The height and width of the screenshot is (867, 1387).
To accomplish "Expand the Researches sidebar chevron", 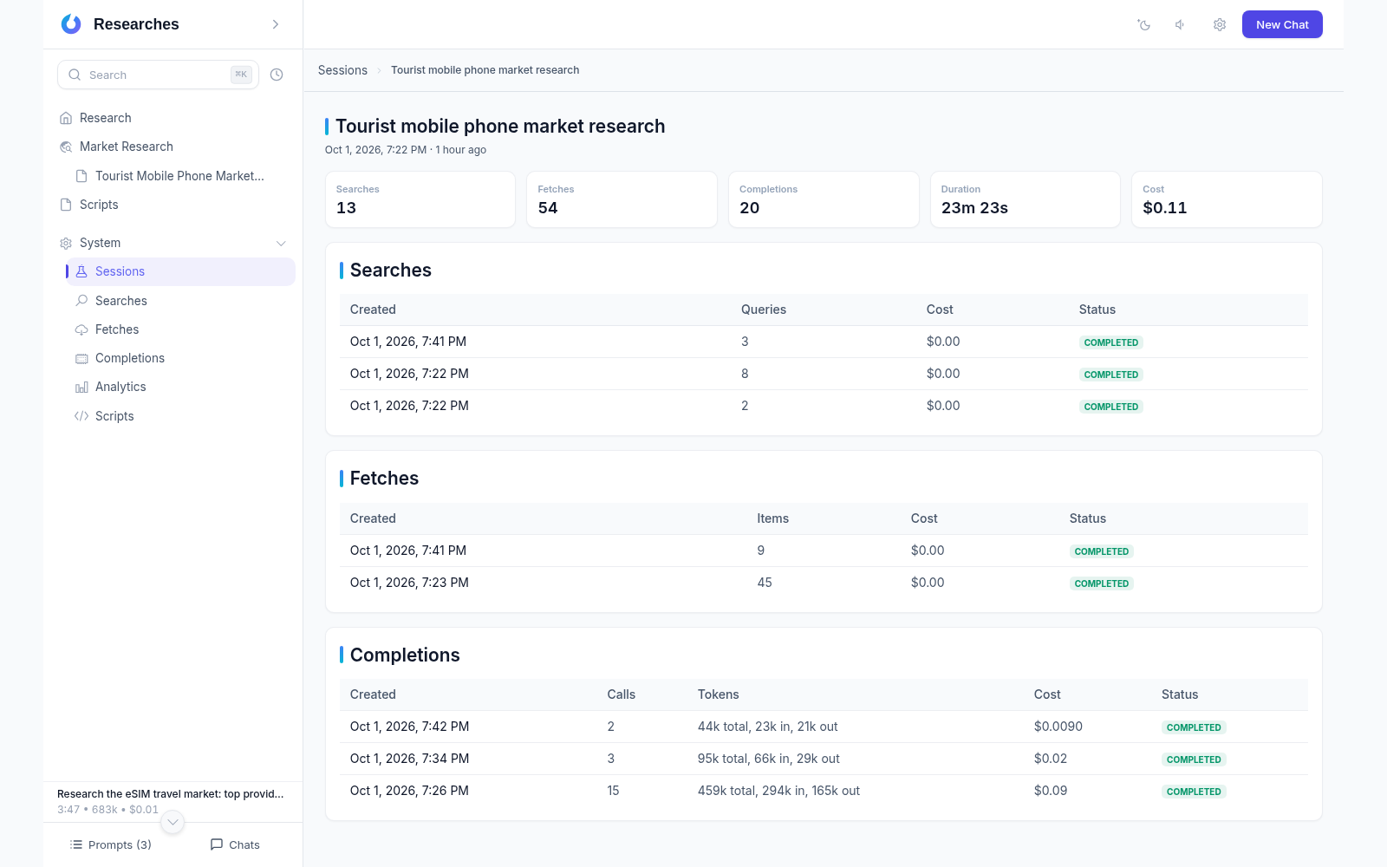I will coord(276,24).
